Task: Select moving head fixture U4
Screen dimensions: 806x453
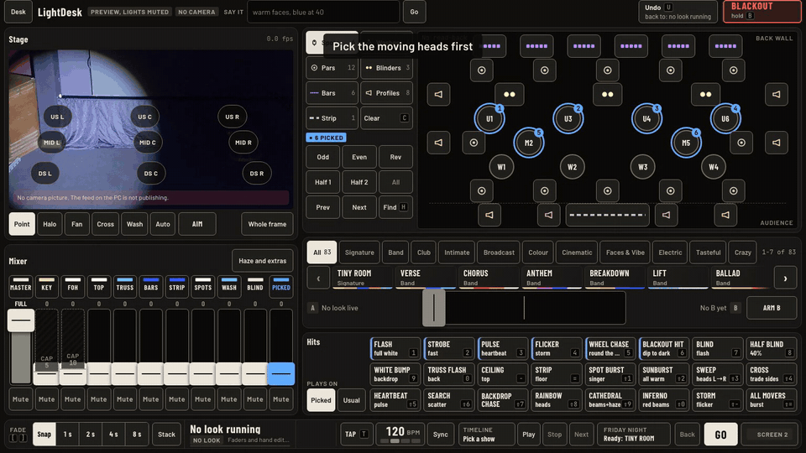Action: [646, 118]
